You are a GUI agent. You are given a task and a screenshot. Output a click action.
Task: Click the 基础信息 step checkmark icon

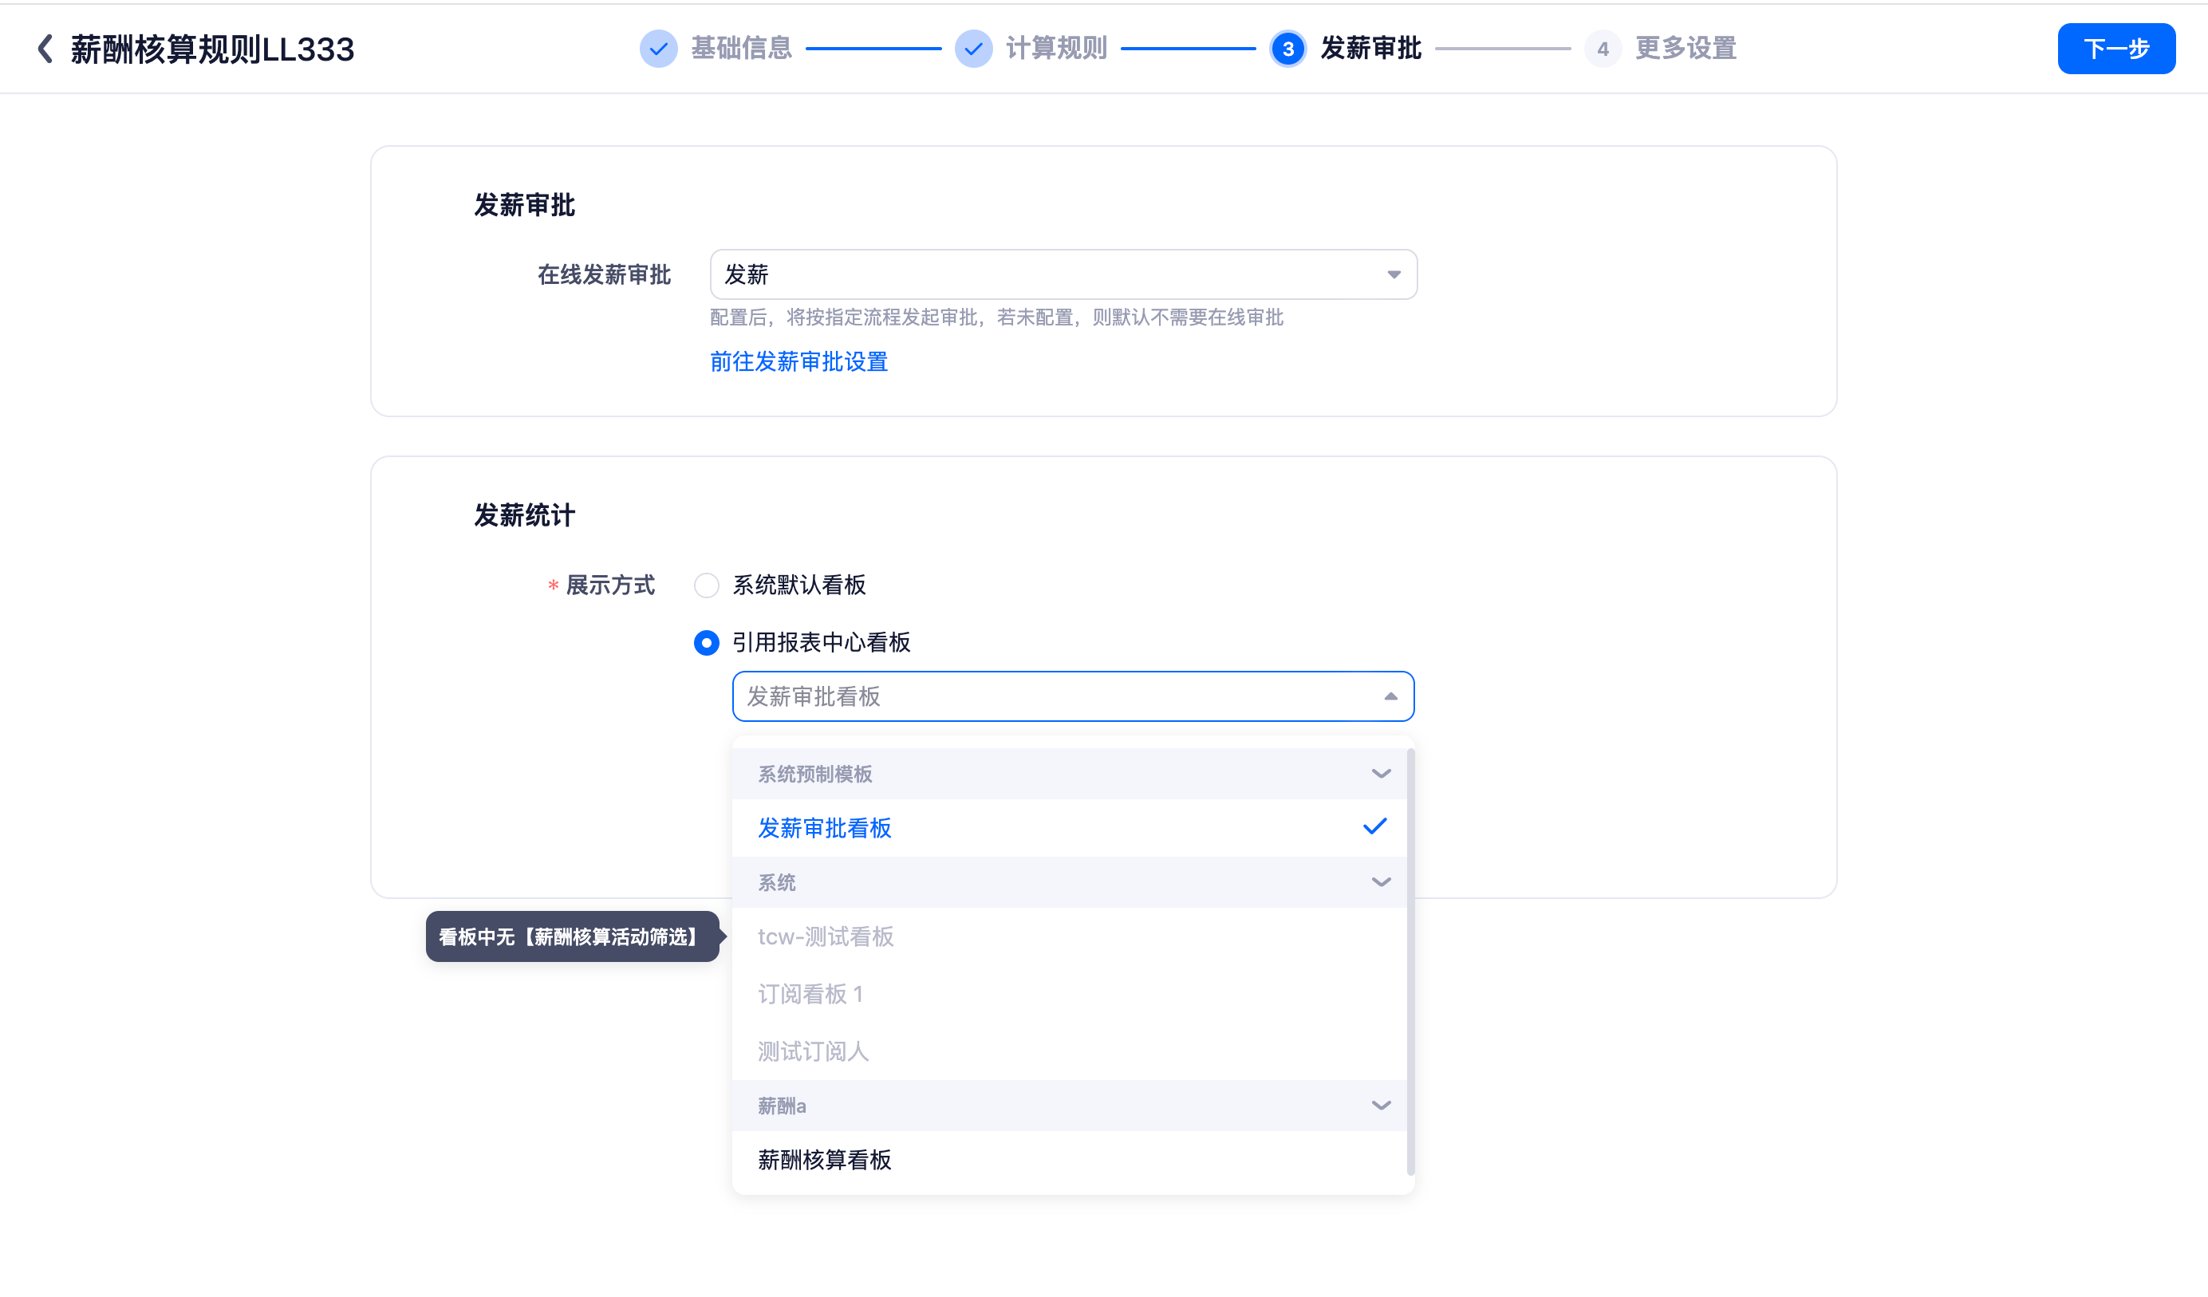(658, 49)
